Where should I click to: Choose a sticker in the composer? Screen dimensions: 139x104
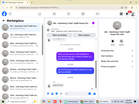click(57, 94)
